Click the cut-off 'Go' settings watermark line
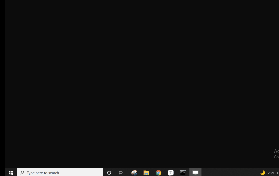Viewport: 279px width, 176px height. pos(276,157)
